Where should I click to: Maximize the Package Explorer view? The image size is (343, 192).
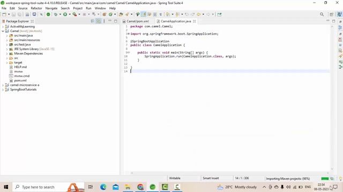pos(116,21)
